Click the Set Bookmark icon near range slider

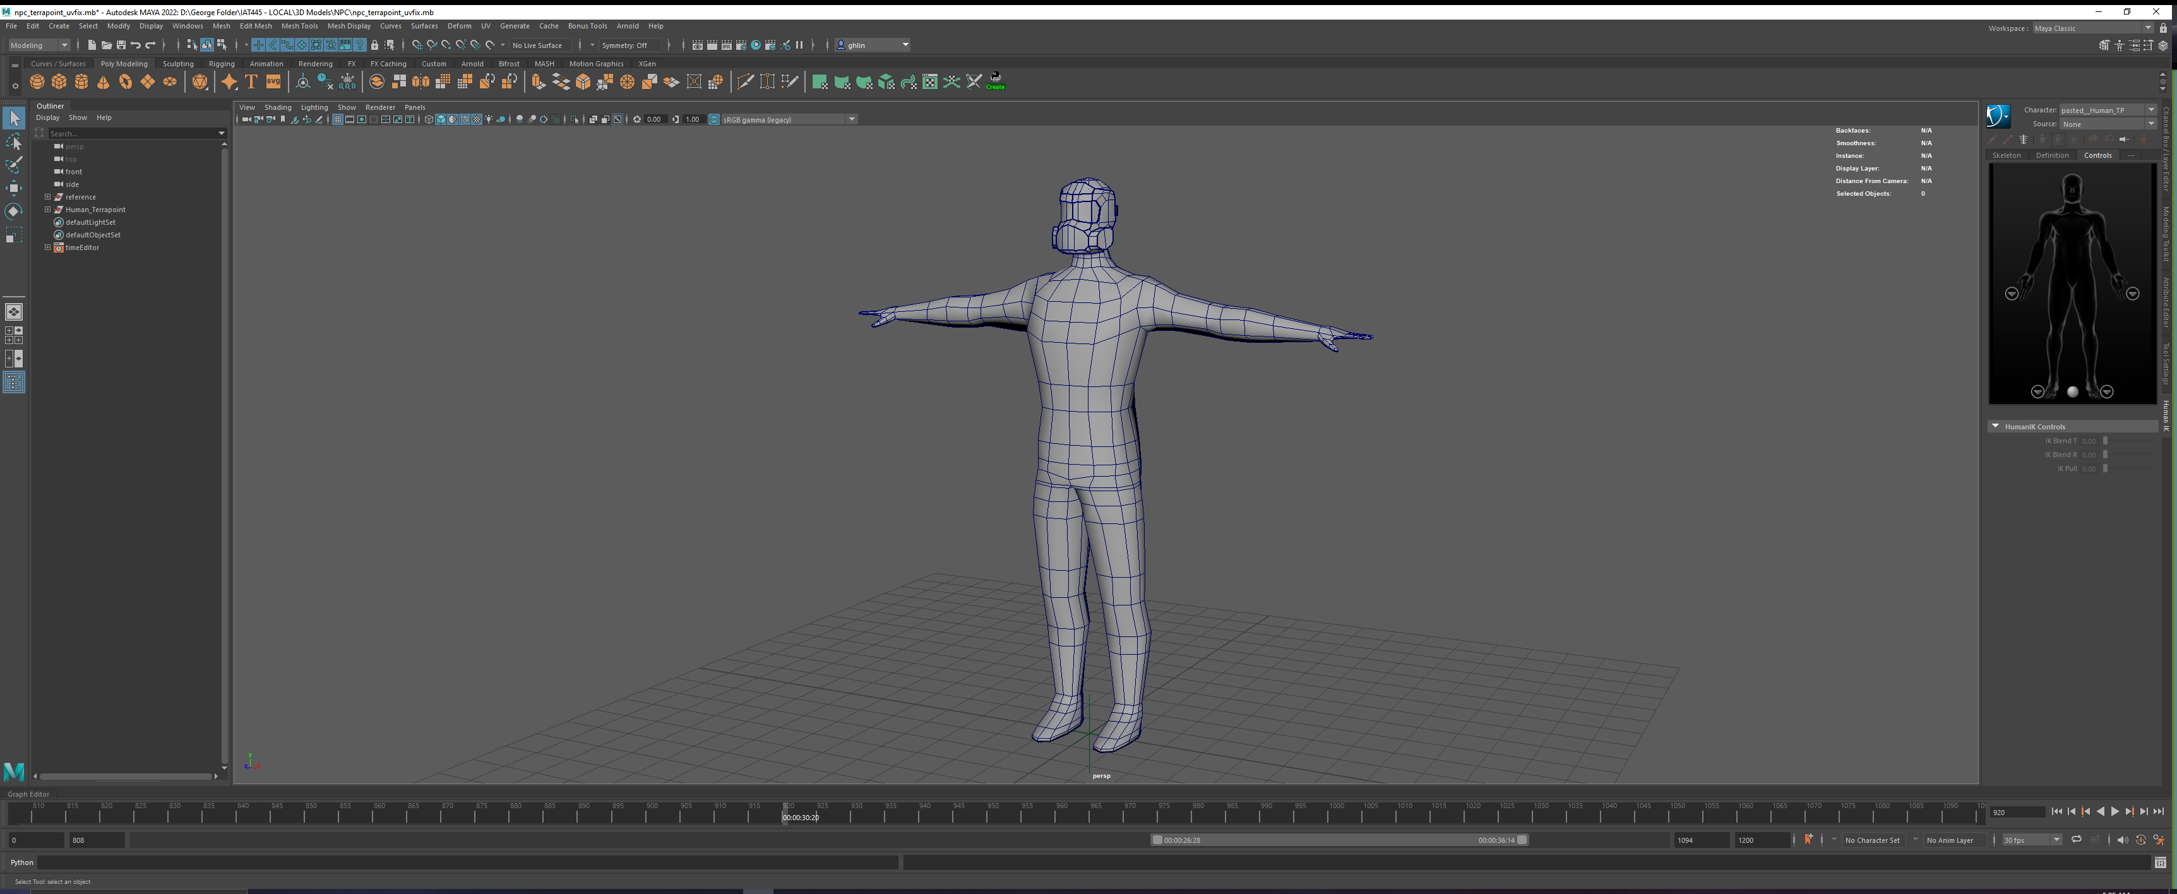(1808, 840)
